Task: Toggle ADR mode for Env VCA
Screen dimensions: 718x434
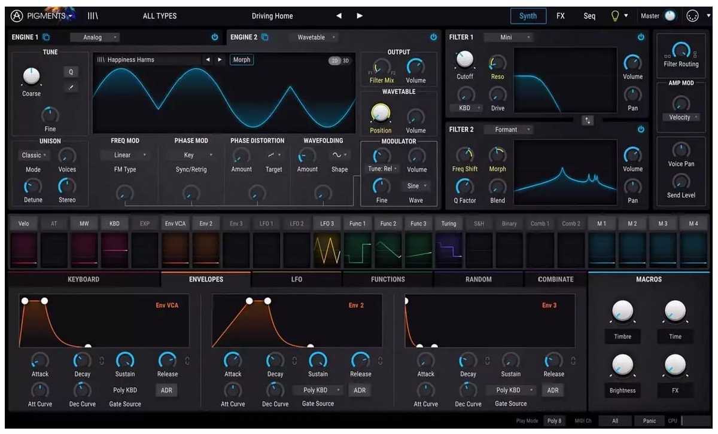Action: [x=167, y=390]
